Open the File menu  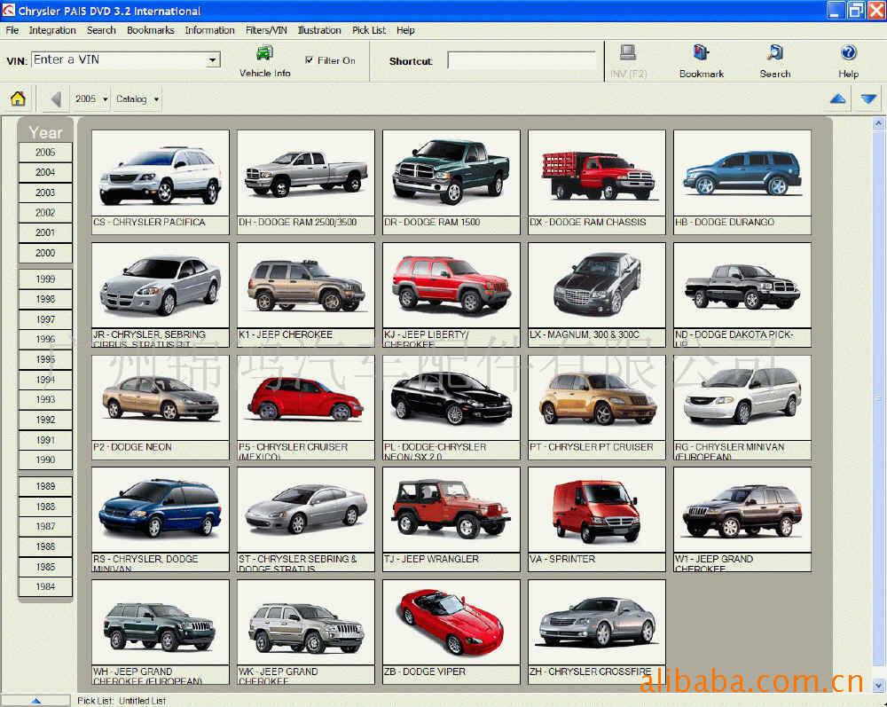tap(12, 30)
